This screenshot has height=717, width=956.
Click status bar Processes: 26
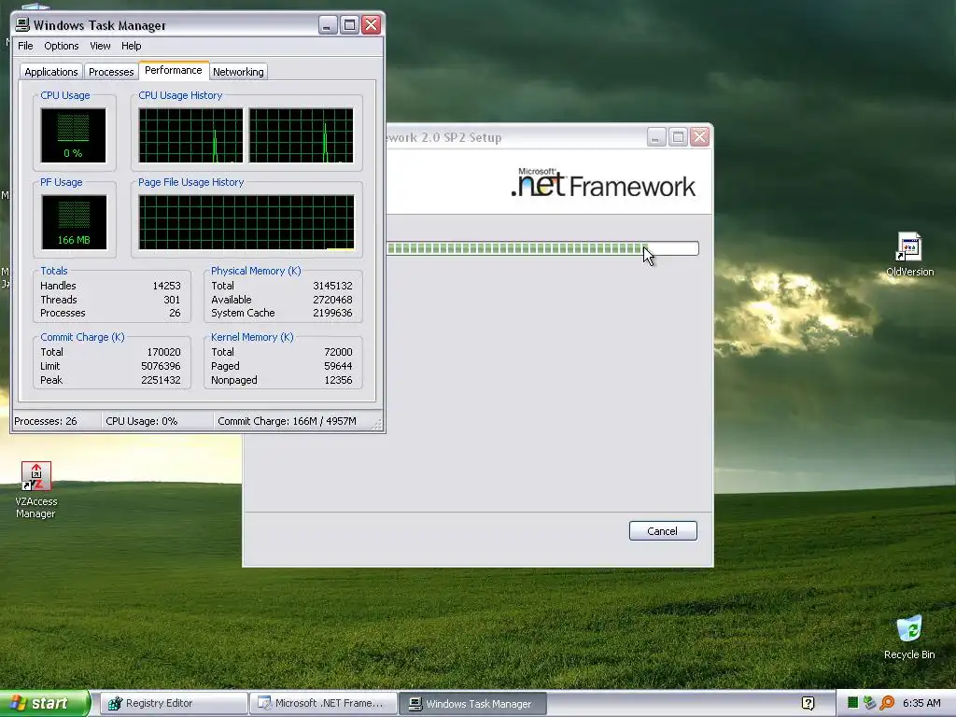46,421
